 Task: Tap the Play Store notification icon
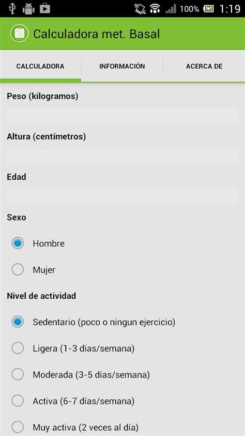click(44, 8)
